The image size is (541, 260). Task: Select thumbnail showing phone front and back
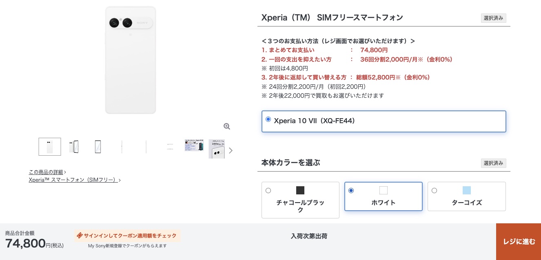[x=74, y=147]
